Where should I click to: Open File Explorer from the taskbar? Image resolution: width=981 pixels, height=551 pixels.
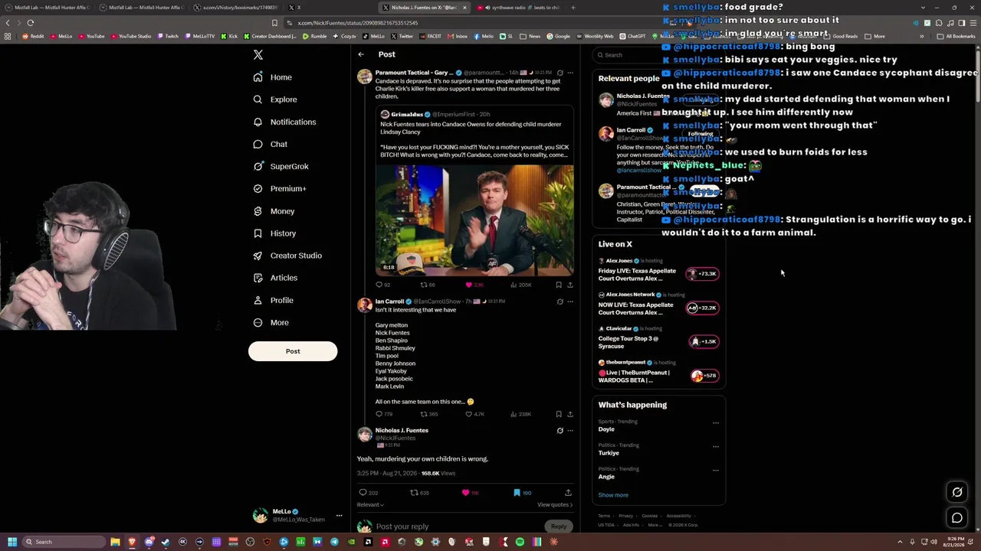pyautogui.click(x=115, y=542)
